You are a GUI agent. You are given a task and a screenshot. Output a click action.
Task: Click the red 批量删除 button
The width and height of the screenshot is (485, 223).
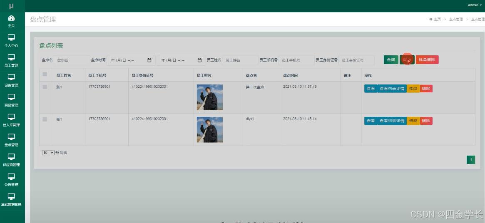click(x=427, y=59)
